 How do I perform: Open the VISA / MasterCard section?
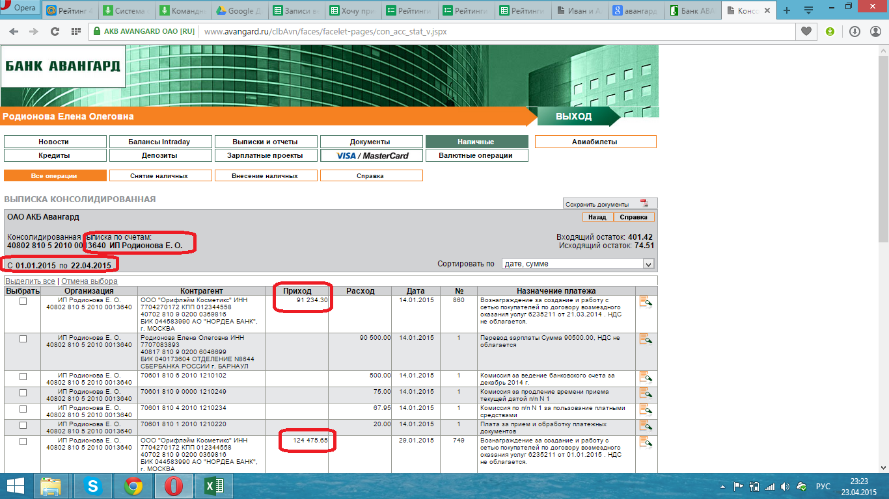click(x=372, y=156)
